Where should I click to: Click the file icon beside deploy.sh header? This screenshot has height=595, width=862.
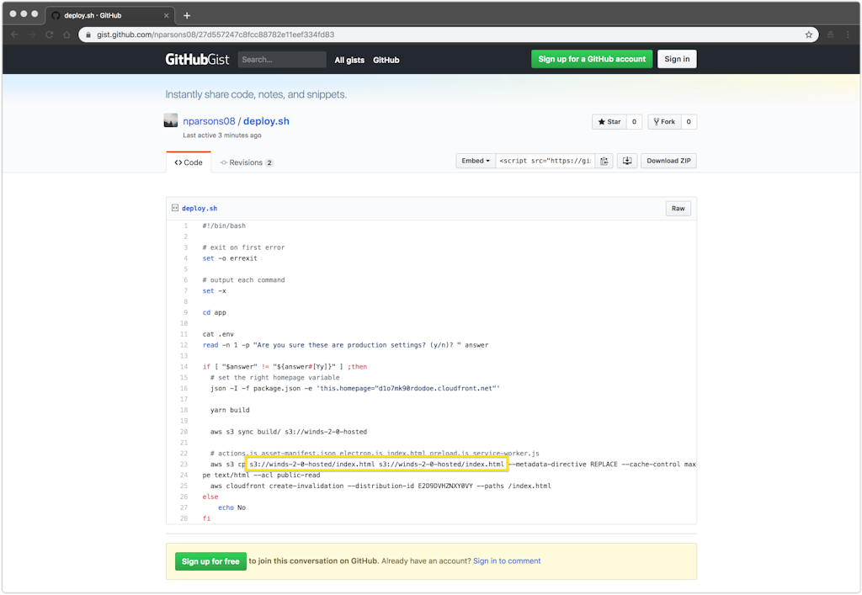[x=175, y=208]
